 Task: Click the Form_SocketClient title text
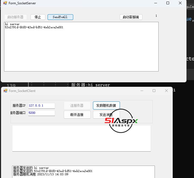pos(22,91)
